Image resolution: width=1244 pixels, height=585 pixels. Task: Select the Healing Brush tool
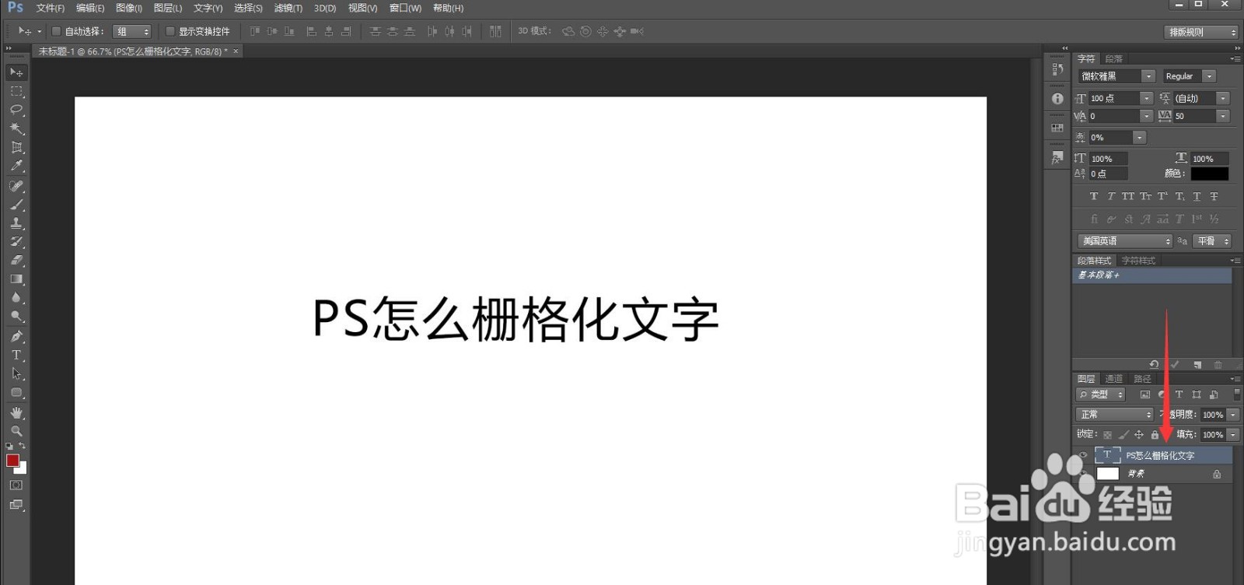tap(16, 186)
